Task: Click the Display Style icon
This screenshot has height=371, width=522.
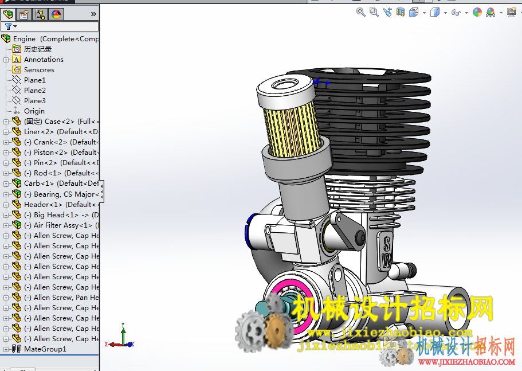Action: coord(435,12)
